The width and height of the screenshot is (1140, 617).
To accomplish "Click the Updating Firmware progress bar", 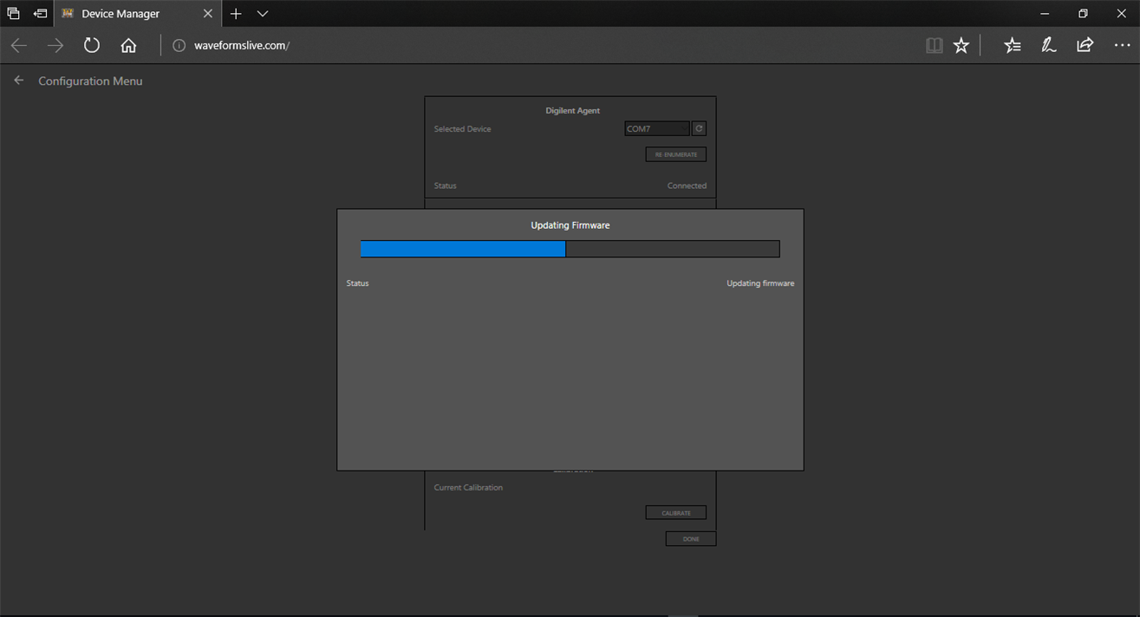I will (570, 250).
